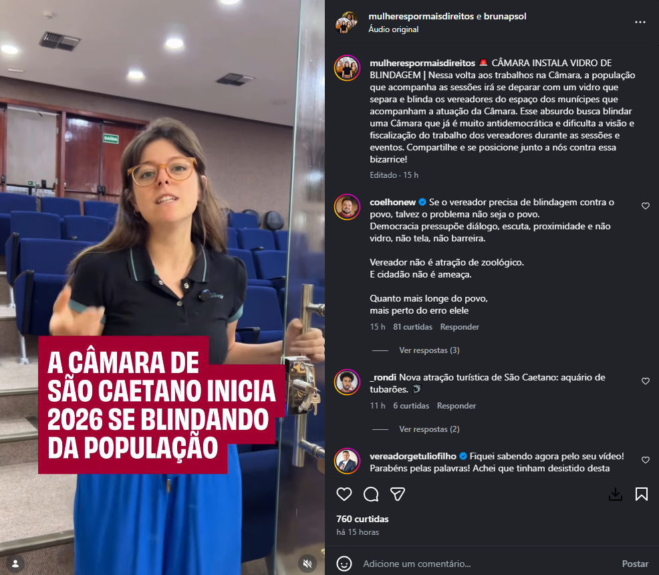This screenshot has height=575, width=659.
Task: Expand Ver respostas (2) replies
Action: tap(429, 429)
